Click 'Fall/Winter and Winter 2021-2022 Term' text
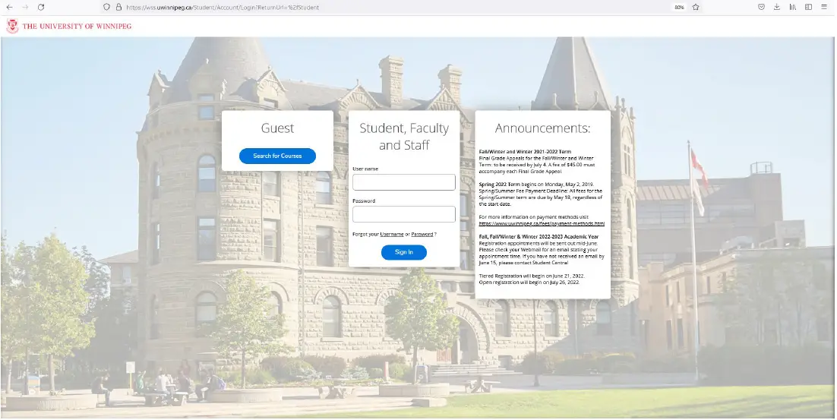 (525, 152)
